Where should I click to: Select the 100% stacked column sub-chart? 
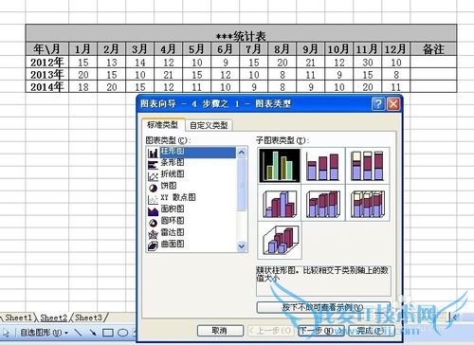(368, 166)
